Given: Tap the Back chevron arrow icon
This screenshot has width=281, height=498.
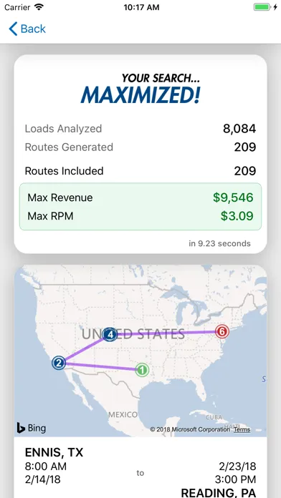Looking at the screenshot, I should tap(13, 29).
